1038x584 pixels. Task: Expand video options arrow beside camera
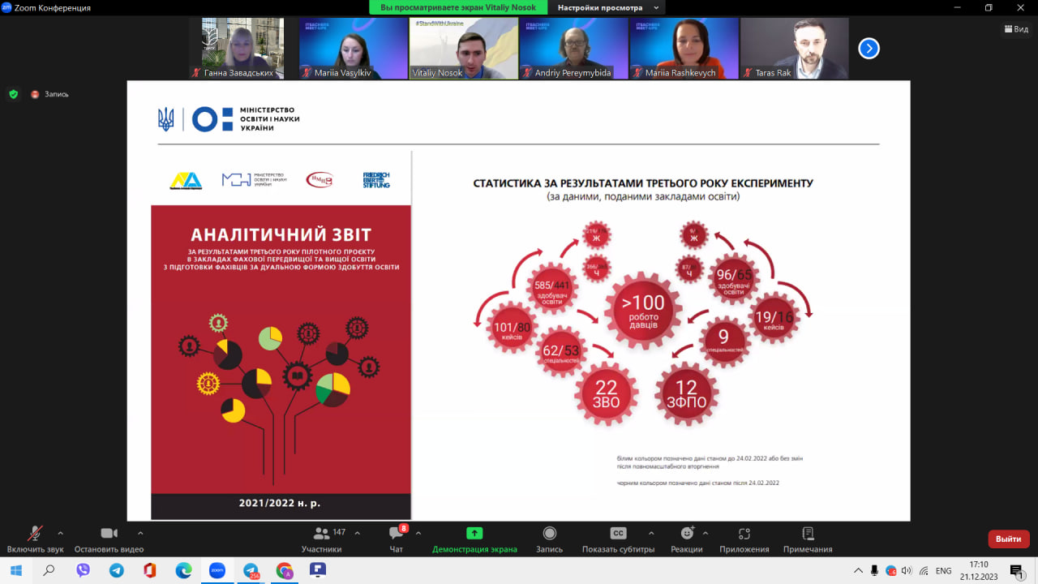point(140,534)
